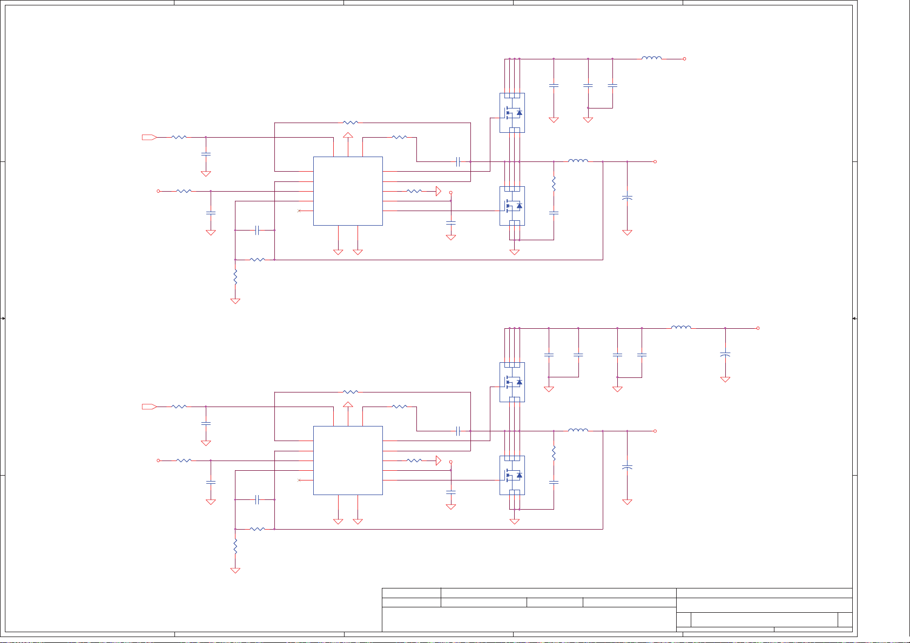910x643 pixels.
Task: Click the upper circuit's high-side MOSFET symbol
Action: click(x=512, y=113)
